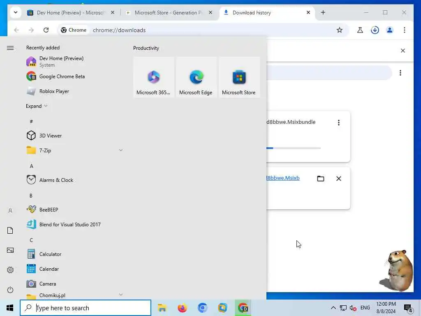Open the Chrome downloads toolbar icon
421x316 pixels.
coord(375,30)
